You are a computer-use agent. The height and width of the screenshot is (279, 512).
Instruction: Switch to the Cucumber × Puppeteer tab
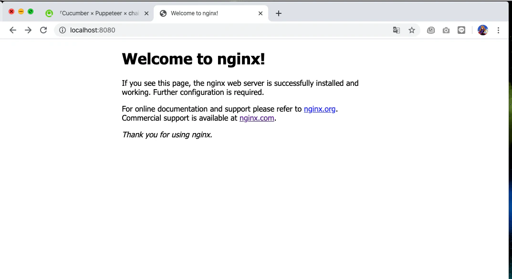click(97, 13)
